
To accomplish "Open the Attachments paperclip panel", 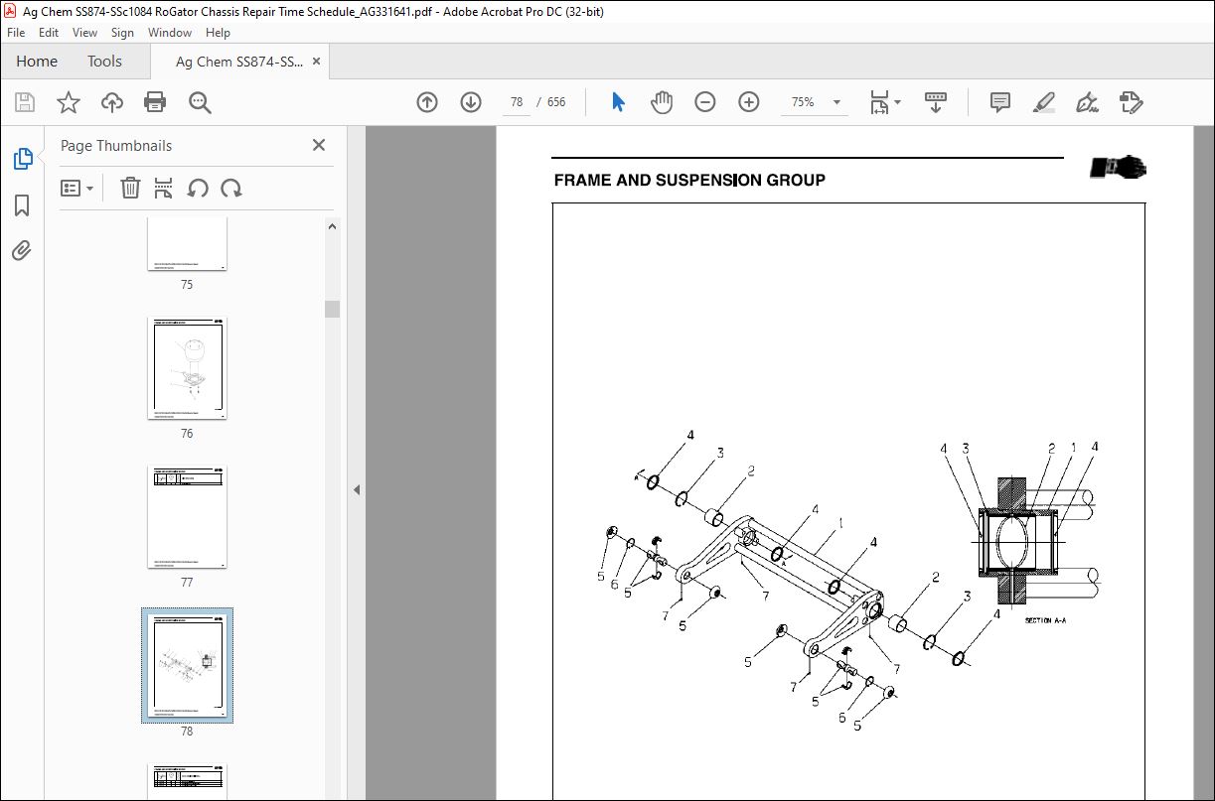I will click(x=22, y=251).
